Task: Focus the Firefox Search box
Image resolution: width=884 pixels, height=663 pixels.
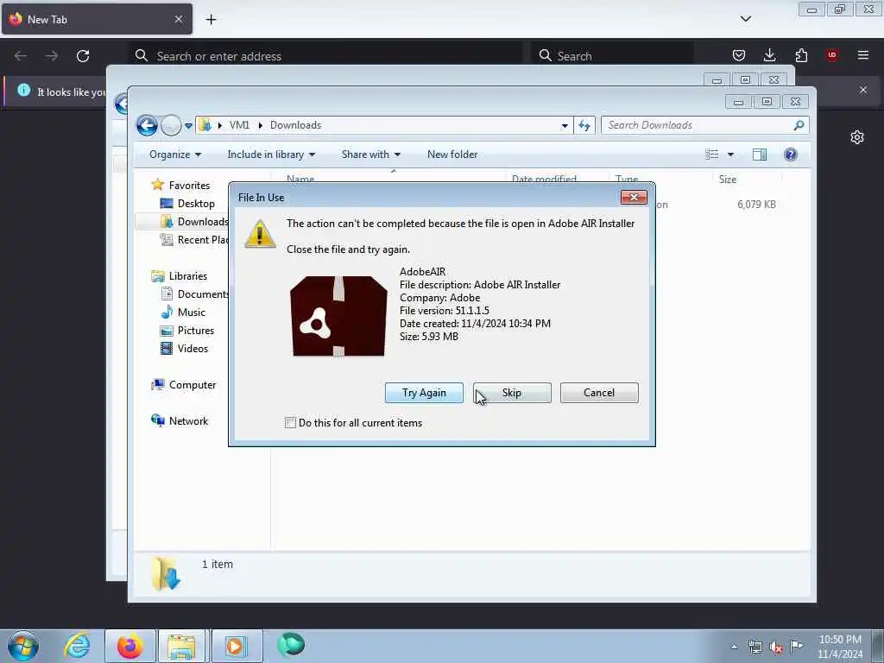Action: (x=613, y=56)
